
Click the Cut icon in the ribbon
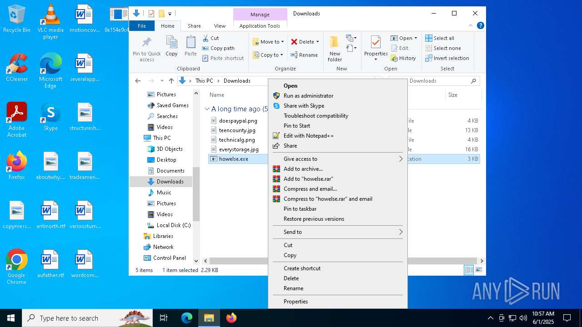pyautogui.click(x=206, y=38)
